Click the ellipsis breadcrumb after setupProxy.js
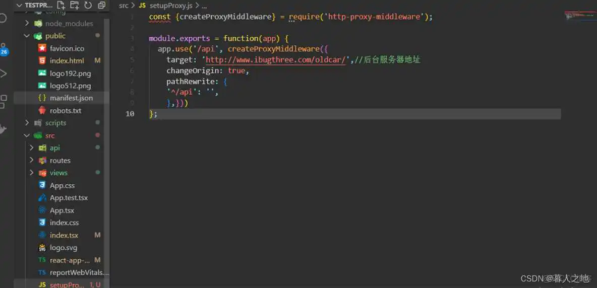The image size is (597, 288). [204, 6]
